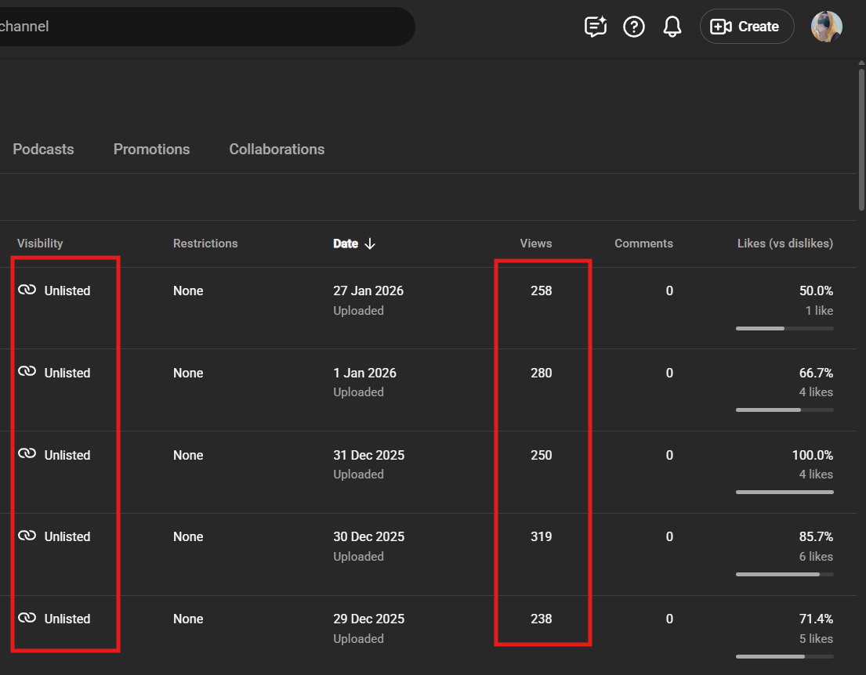Open the send feedback icon
This screenshot has height=675, width=866.
[596, 27]
